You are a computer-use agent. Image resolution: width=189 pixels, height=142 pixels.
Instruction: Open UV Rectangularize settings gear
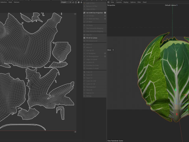(105, 56)
